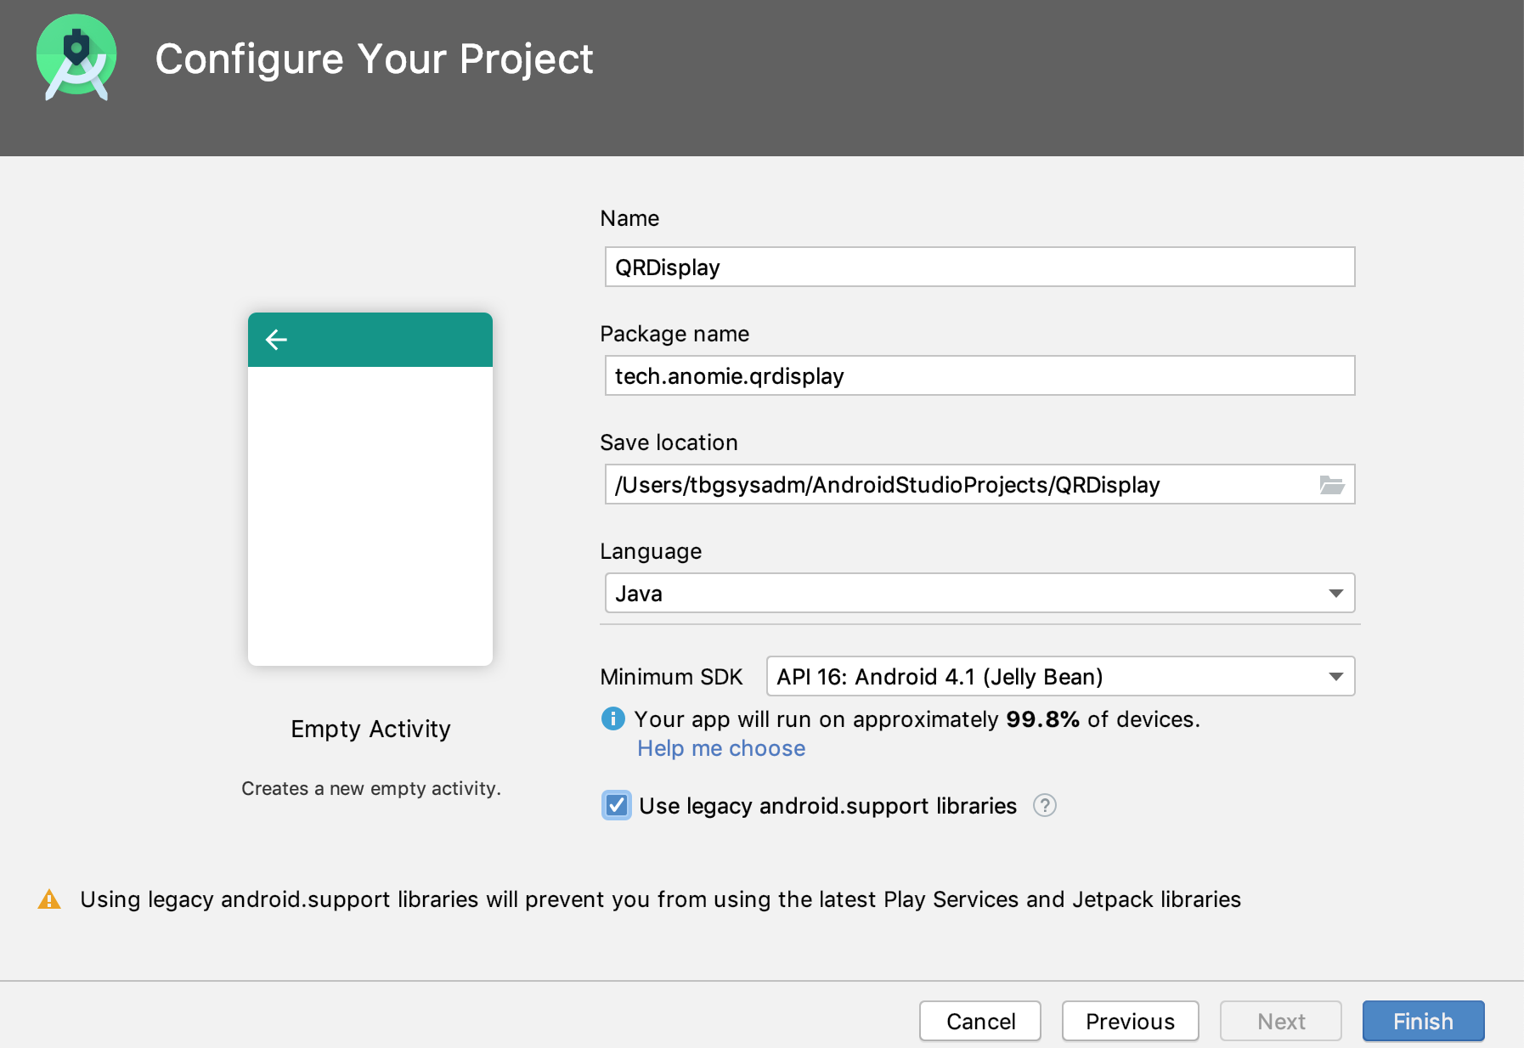Click the Minimum SDK label
Screen dimensions: 1524x1048
click(671, 677)
